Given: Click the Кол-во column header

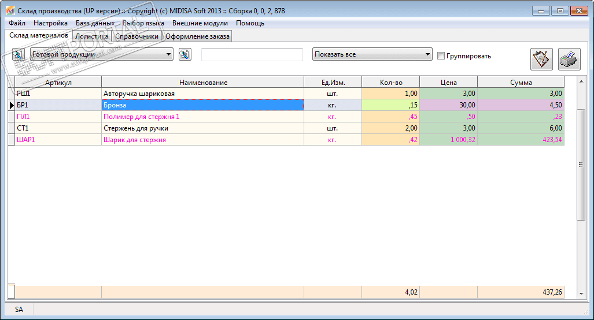Looking at the screenshot, I should 391,82.
